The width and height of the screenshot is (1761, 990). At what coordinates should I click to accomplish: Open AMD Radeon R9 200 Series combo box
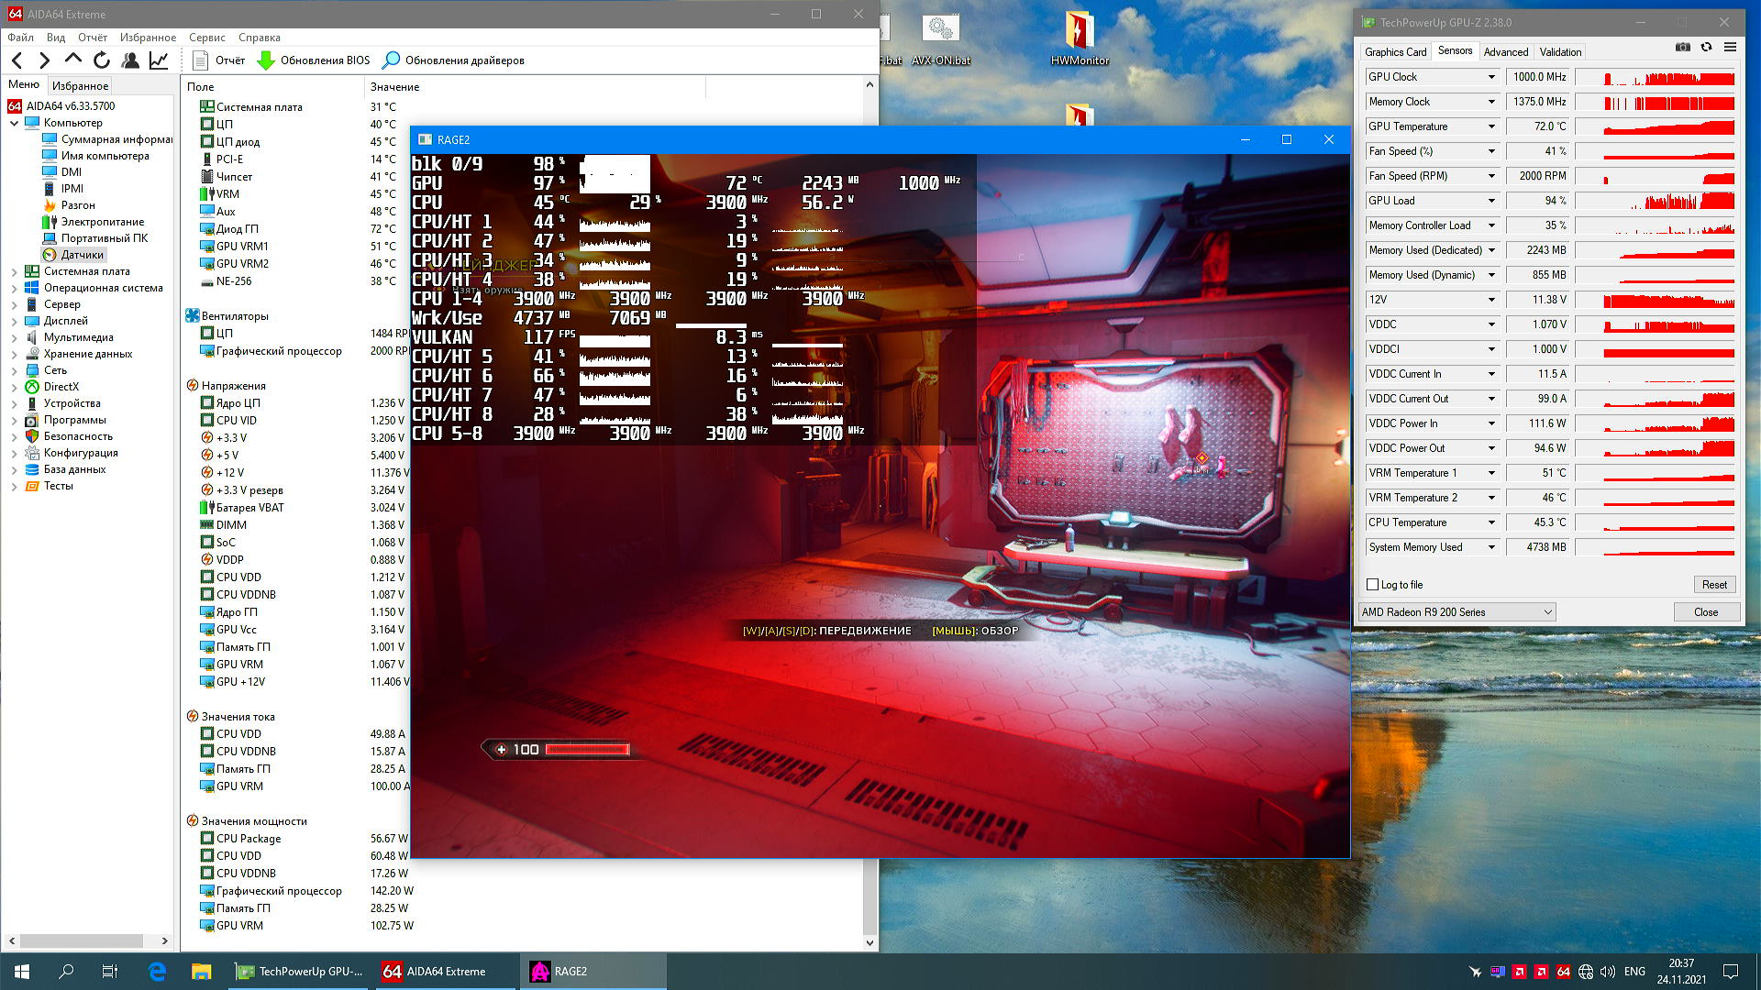1456,612
